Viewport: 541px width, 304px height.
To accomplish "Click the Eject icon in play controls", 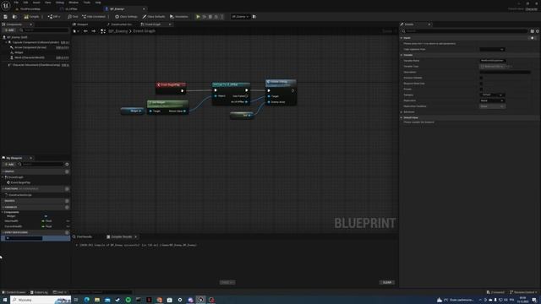I will point(216,17).
